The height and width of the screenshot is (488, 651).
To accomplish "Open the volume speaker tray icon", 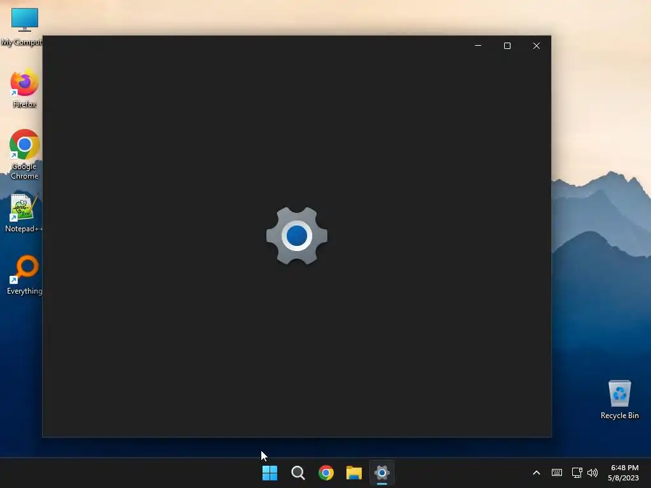I will pyautogui.click(x=593, y=473).
